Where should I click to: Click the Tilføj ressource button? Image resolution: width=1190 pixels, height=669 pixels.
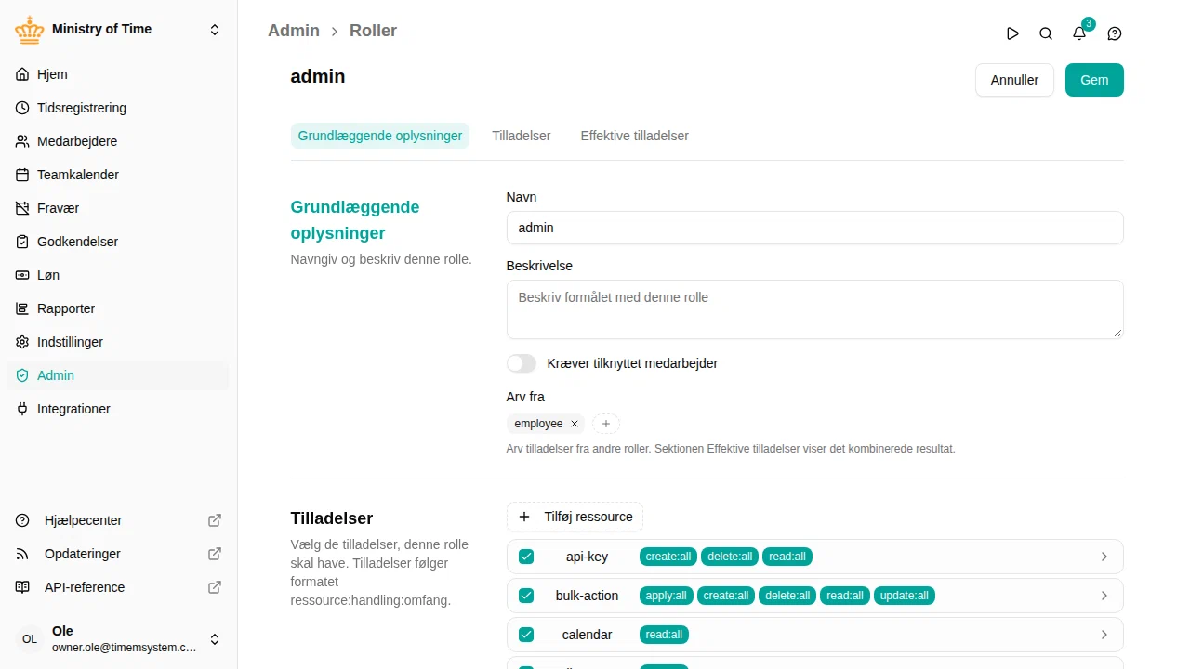[575, 517]
